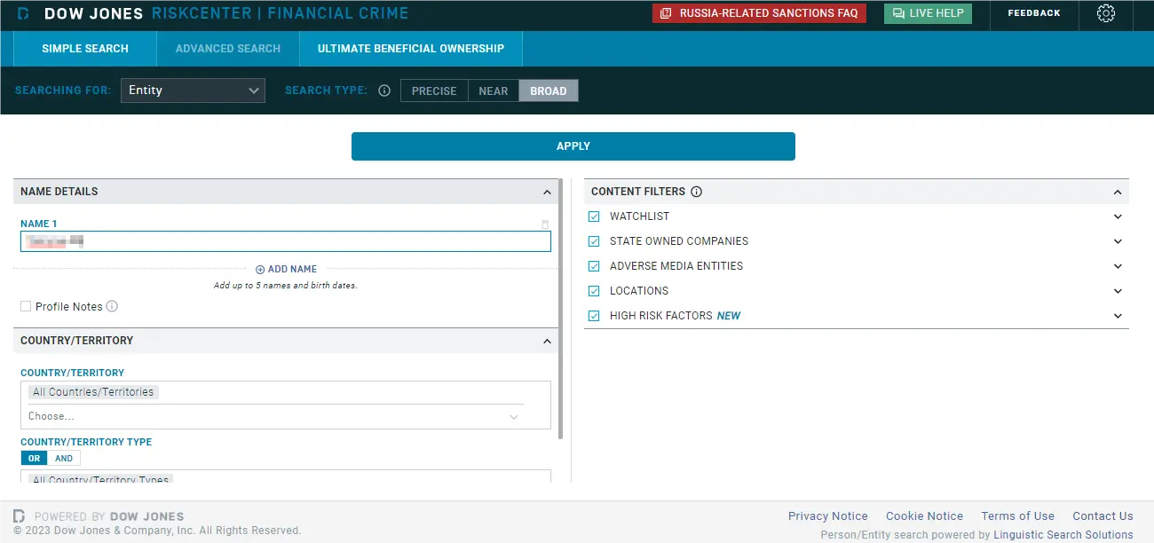Click the Dow Jones logo icon
This screenshot has height=543, width=1154.
24,13
